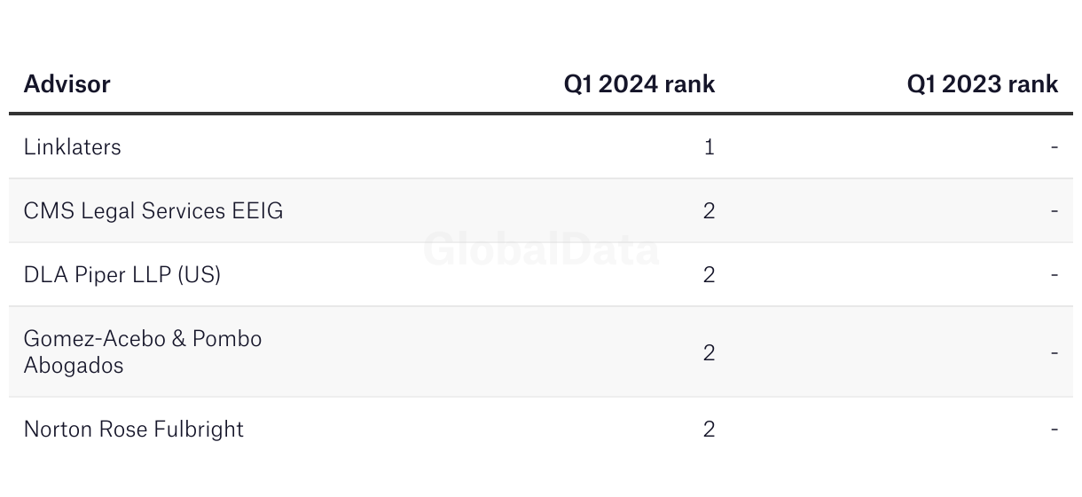Click Gomez-Acebo's Q1 2024 rank value
This screenshot has height=497, width=1082.
tap(709, 352)
